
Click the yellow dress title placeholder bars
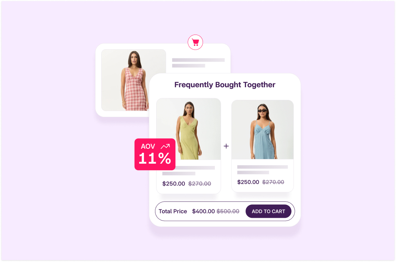pyautogui.click(x=188, y=171)
